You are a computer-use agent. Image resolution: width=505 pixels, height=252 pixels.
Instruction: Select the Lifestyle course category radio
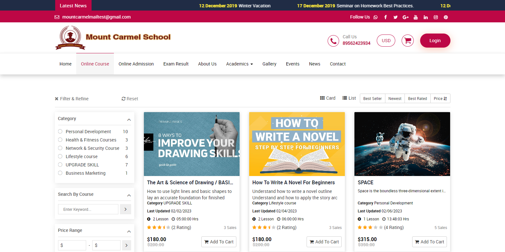(60, 156)
